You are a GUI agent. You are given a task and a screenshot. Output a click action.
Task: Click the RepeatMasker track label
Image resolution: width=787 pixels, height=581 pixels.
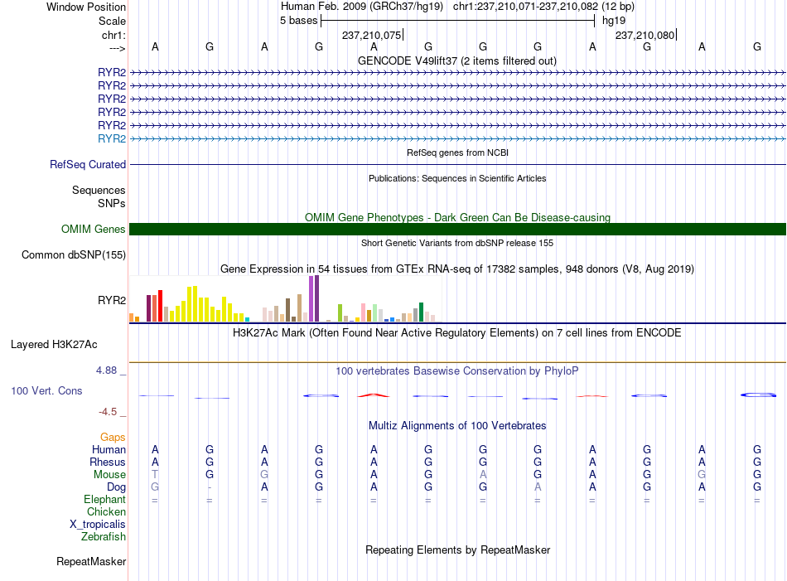pyautogui.click(x=91, y=561)
